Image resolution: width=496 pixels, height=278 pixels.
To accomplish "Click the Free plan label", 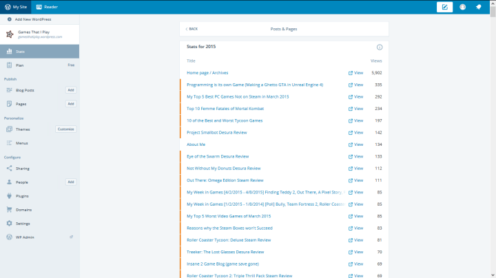I will 71,65.
